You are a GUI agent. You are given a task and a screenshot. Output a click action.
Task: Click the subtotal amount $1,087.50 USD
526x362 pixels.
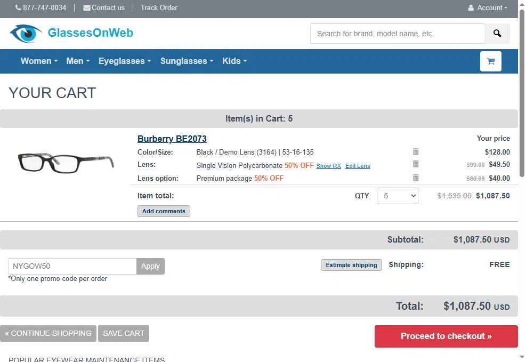(x=481, y=239)
